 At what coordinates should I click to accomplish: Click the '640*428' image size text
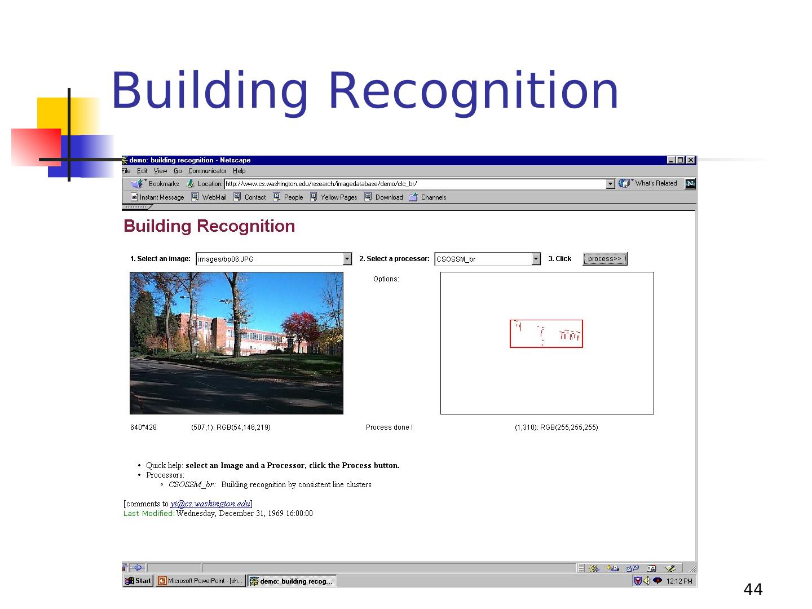coord(143,427)
